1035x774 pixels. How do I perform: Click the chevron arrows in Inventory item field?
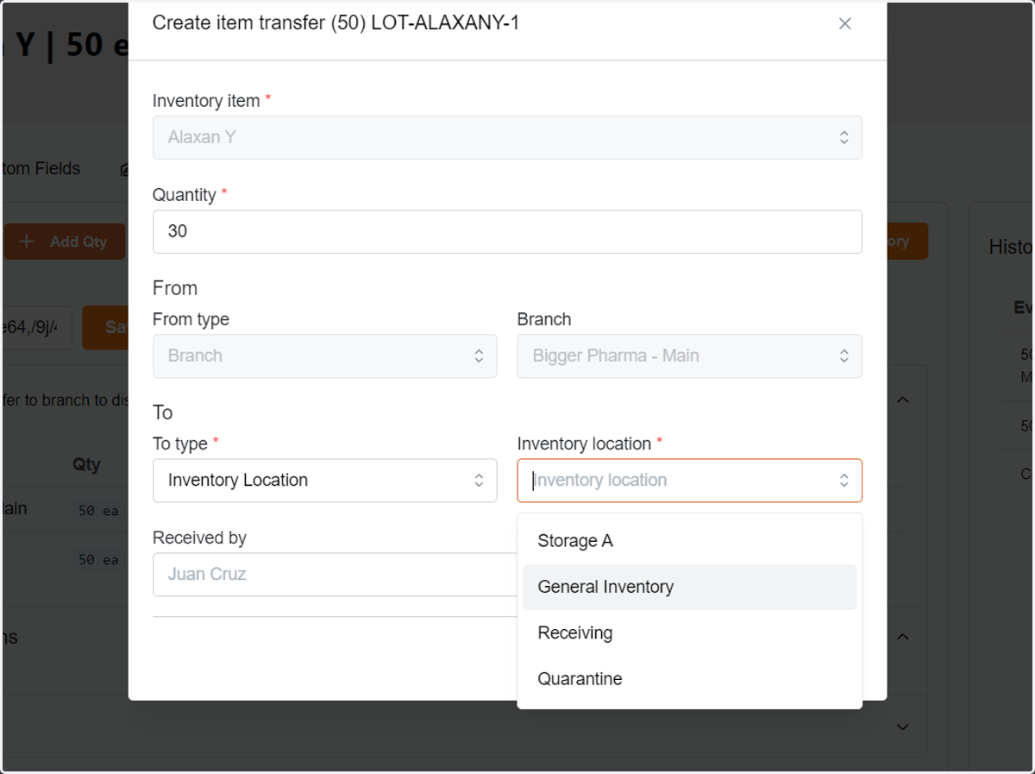point(844,137)
